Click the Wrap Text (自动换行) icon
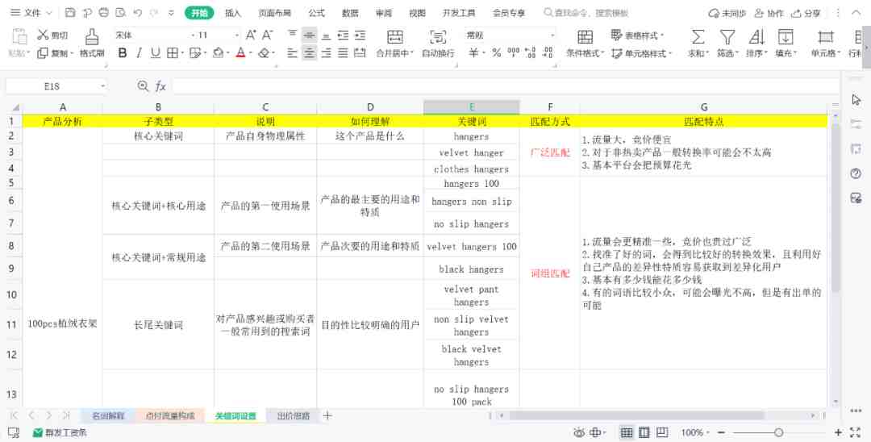871x442 pixels. [x=438, y=37]
